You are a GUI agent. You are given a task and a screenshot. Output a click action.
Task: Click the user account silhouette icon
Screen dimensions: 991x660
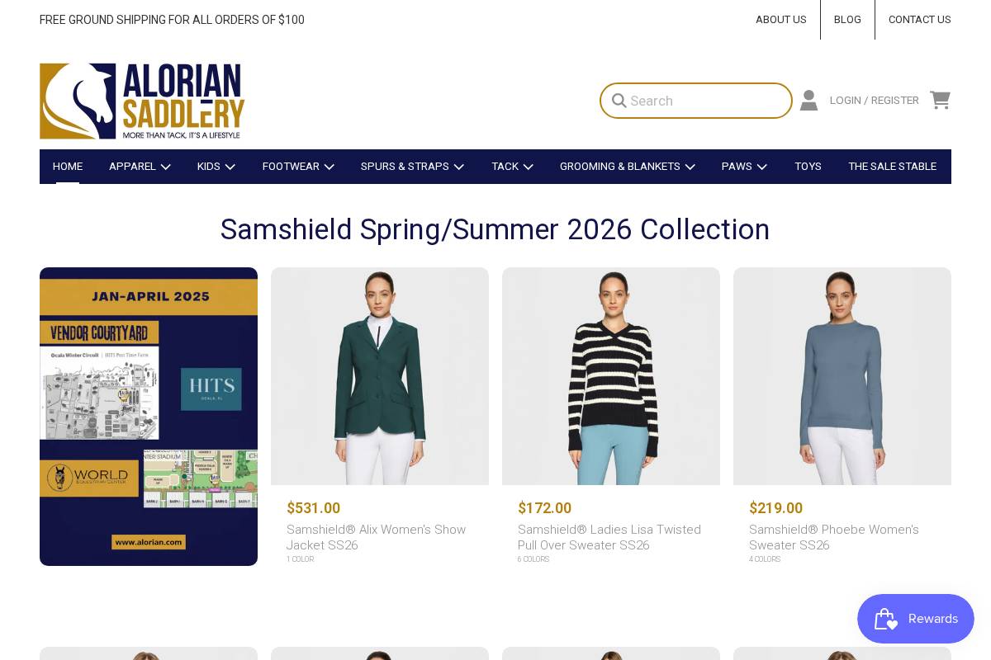pyautogui.click(x=808, y=100)
